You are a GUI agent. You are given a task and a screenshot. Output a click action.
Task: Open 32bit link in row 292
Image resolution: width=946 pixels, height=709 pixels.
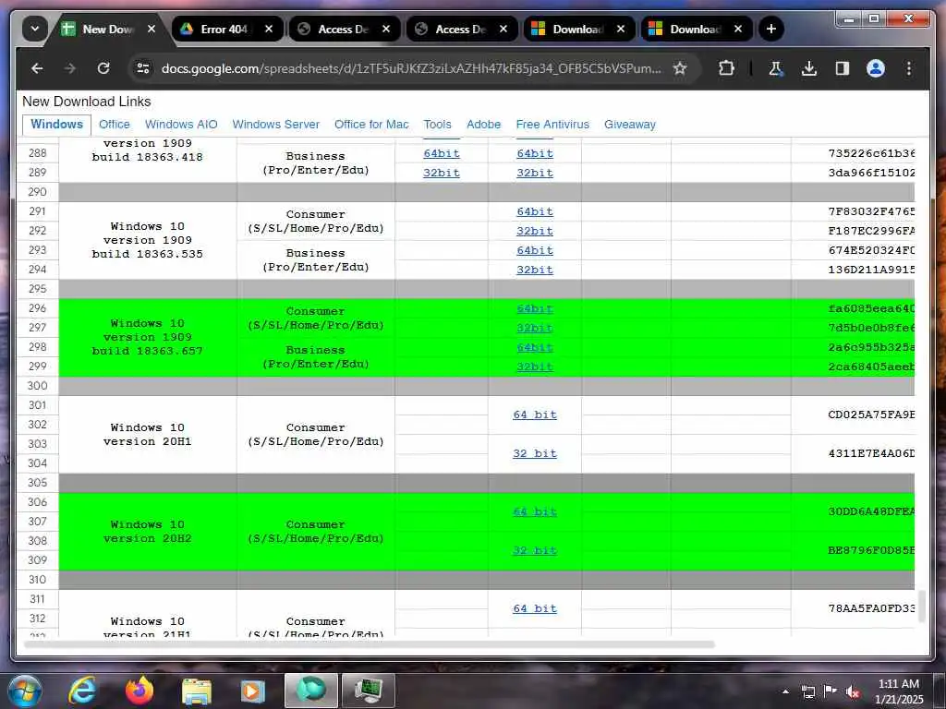tap(535, 231)
